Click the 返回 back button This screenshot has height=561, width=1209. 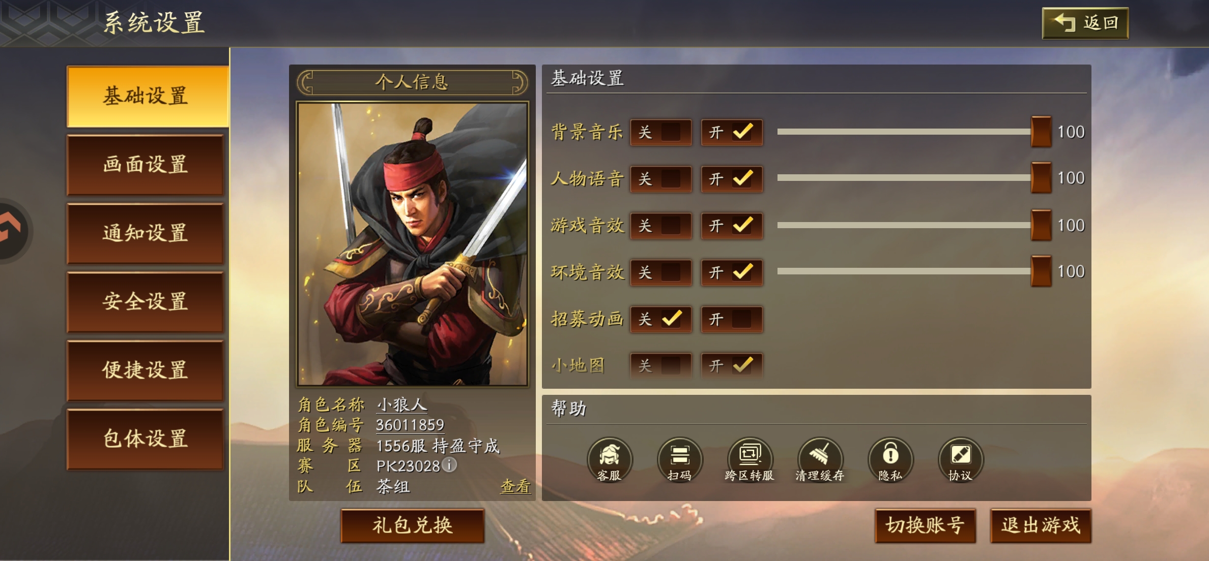[1085, 23]
